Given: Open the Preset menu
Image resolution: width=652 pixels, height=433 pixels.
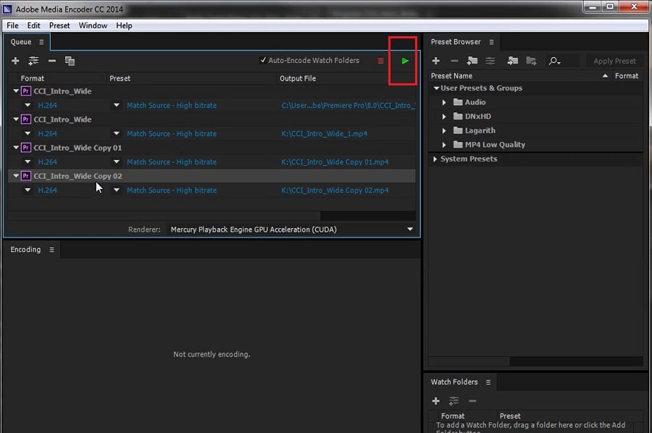Looking at the screenshot, I should coord(59,25).
